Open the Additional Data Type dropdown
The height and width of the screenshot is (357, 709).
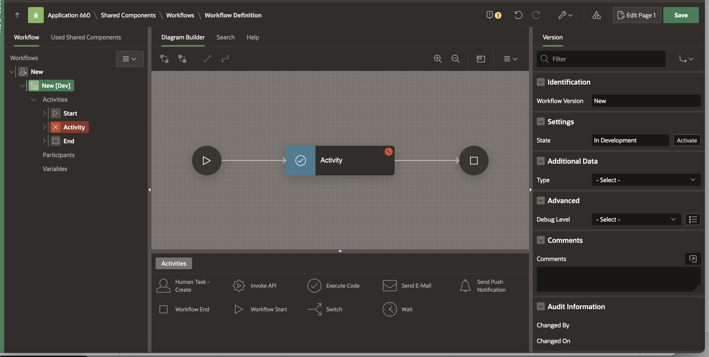(646, 180)
